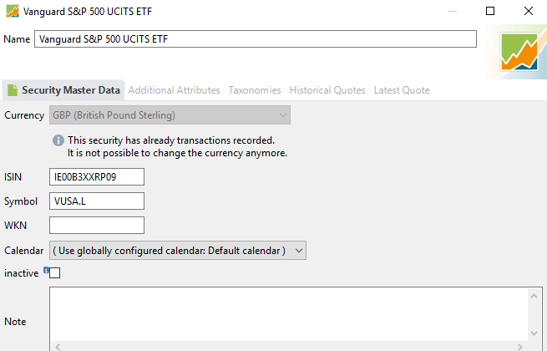The width and height of the screenshot is (547, 351).
Task: Open the Taxonomies tab
Action: click(x=255, y=90)
